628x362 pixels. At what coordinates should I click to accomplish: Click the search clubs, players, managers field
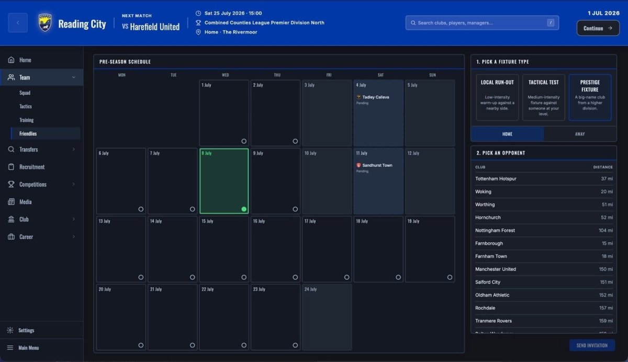482,23
